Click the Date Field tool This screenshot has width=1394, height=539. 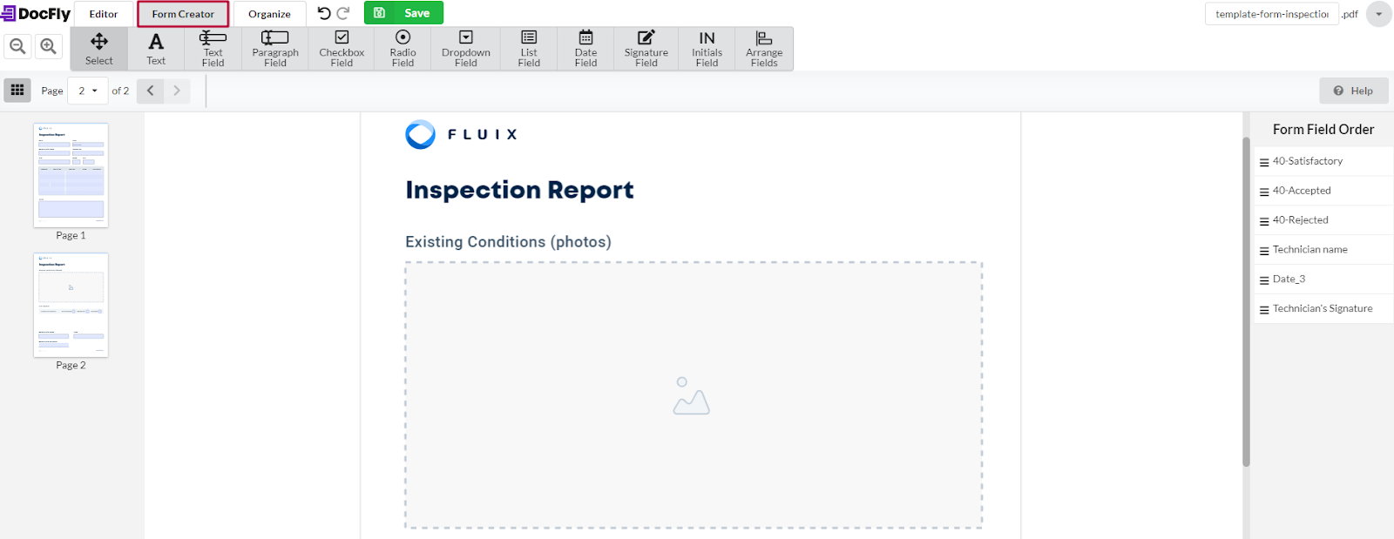pyautogui.click(x=585, y=48)
